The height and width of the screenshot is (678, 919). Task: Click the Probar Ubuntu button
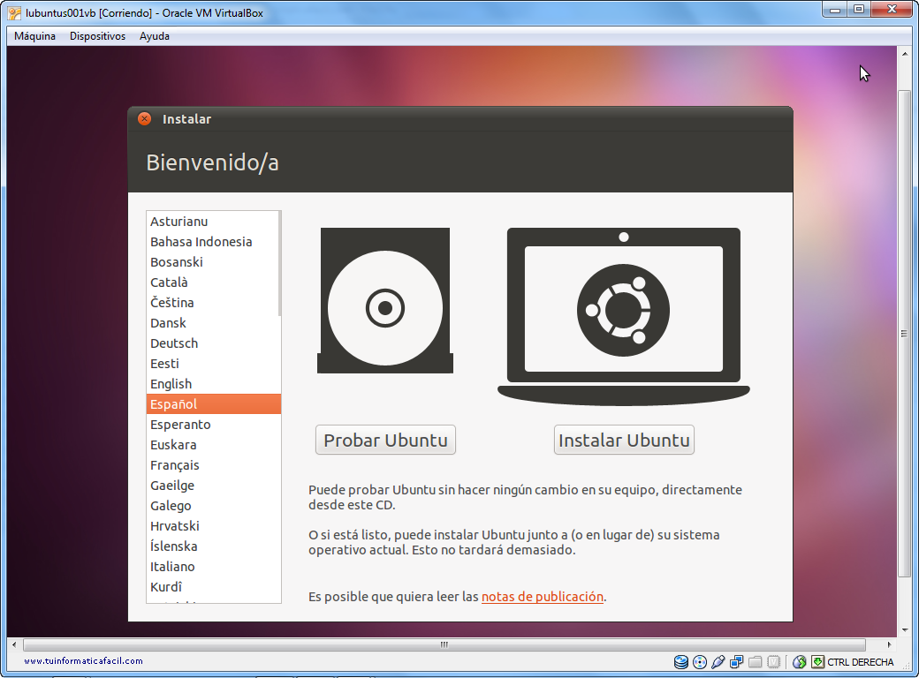[385, 440]
